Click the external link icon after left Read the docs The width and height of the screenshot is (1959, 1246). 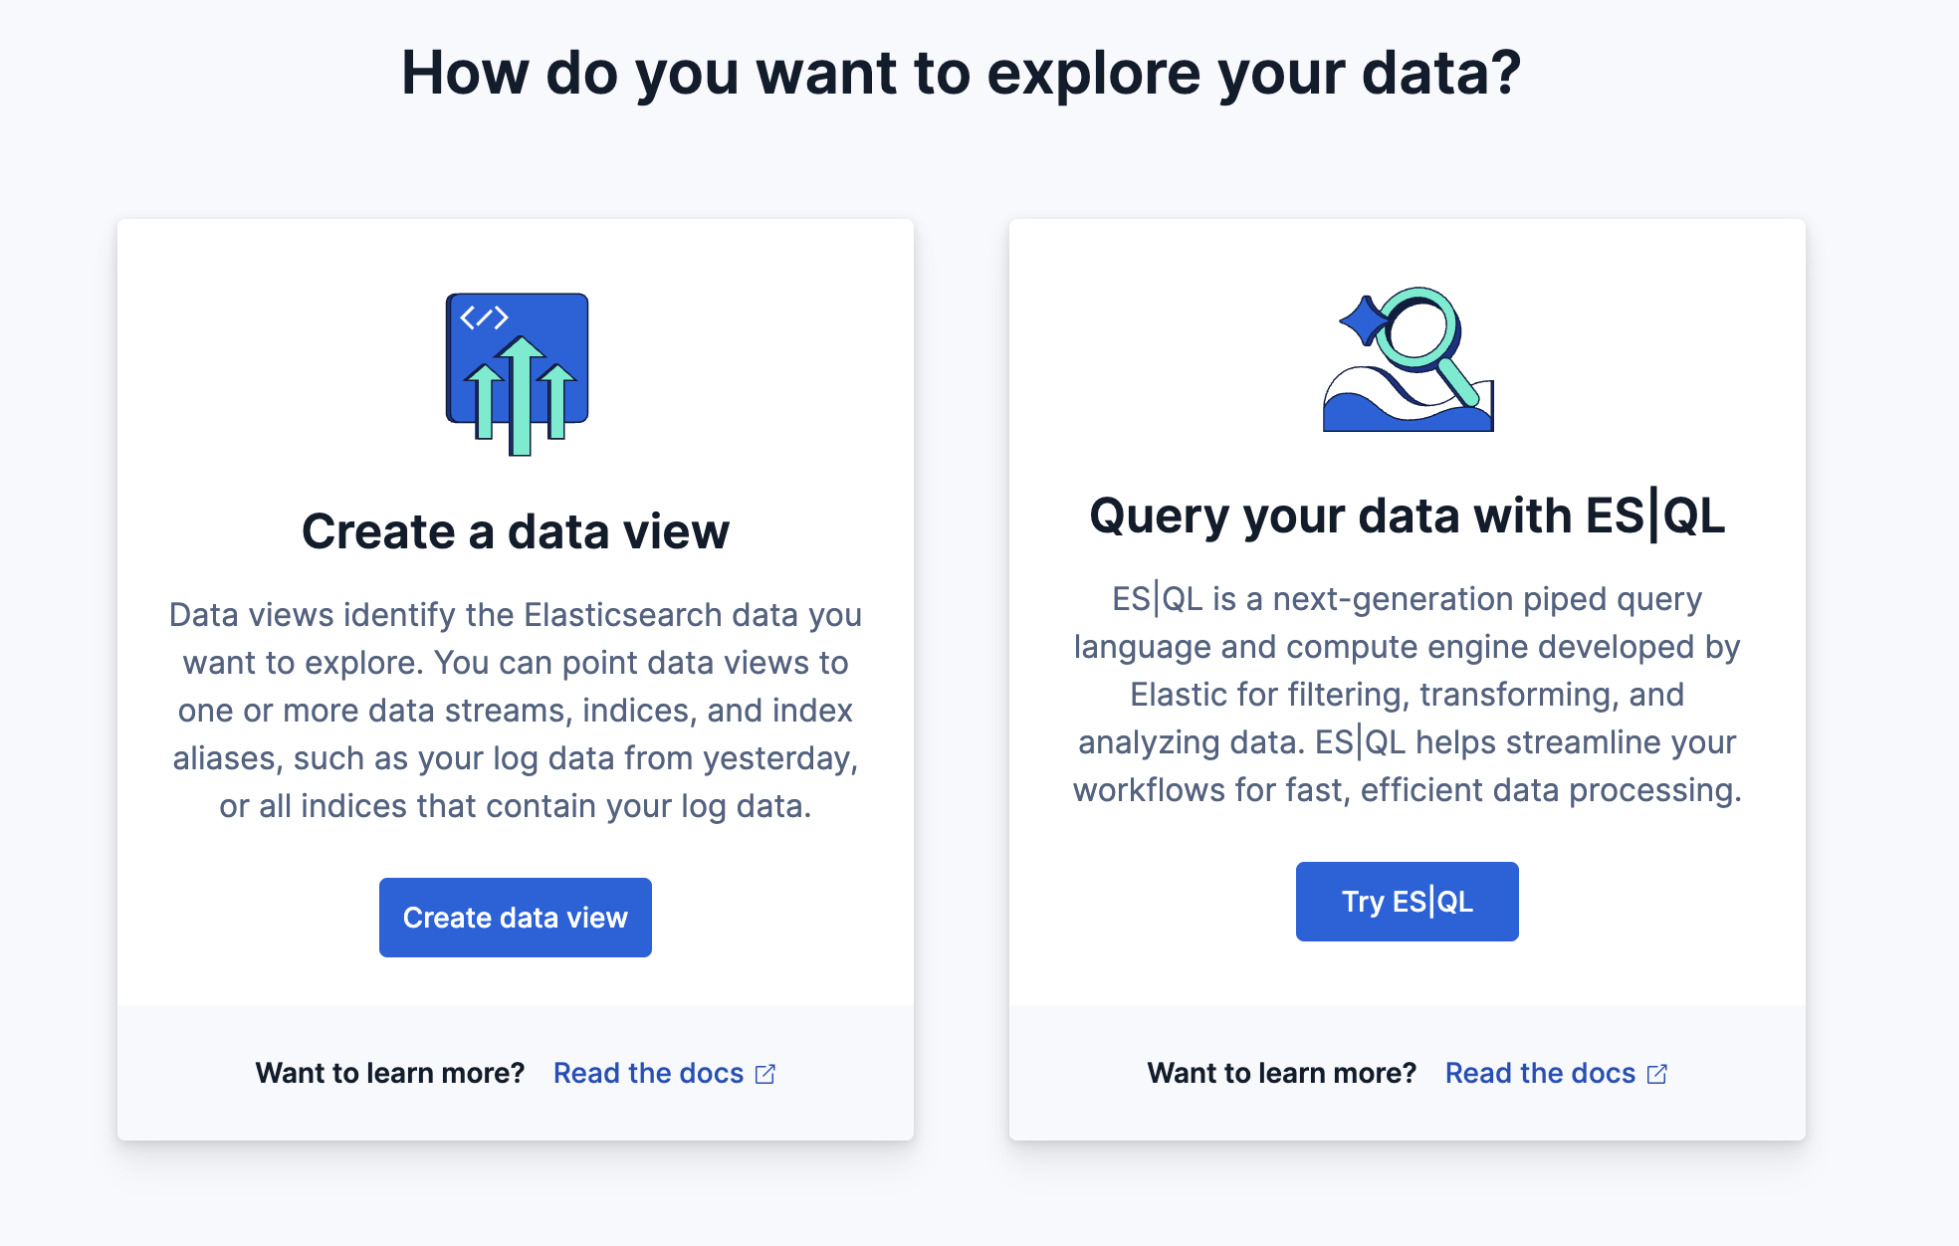tap(764, 1073)
